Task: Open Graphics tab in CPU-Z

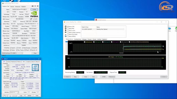Action: (x=28, y=62)
